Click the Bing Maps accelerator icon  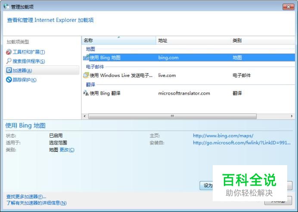tap(86, 57)
